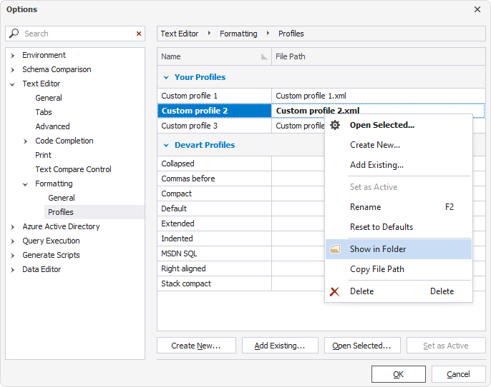Viewport: 491px width, 387px height.
Task: Select Print in the options tree
Action: (43, 155)
